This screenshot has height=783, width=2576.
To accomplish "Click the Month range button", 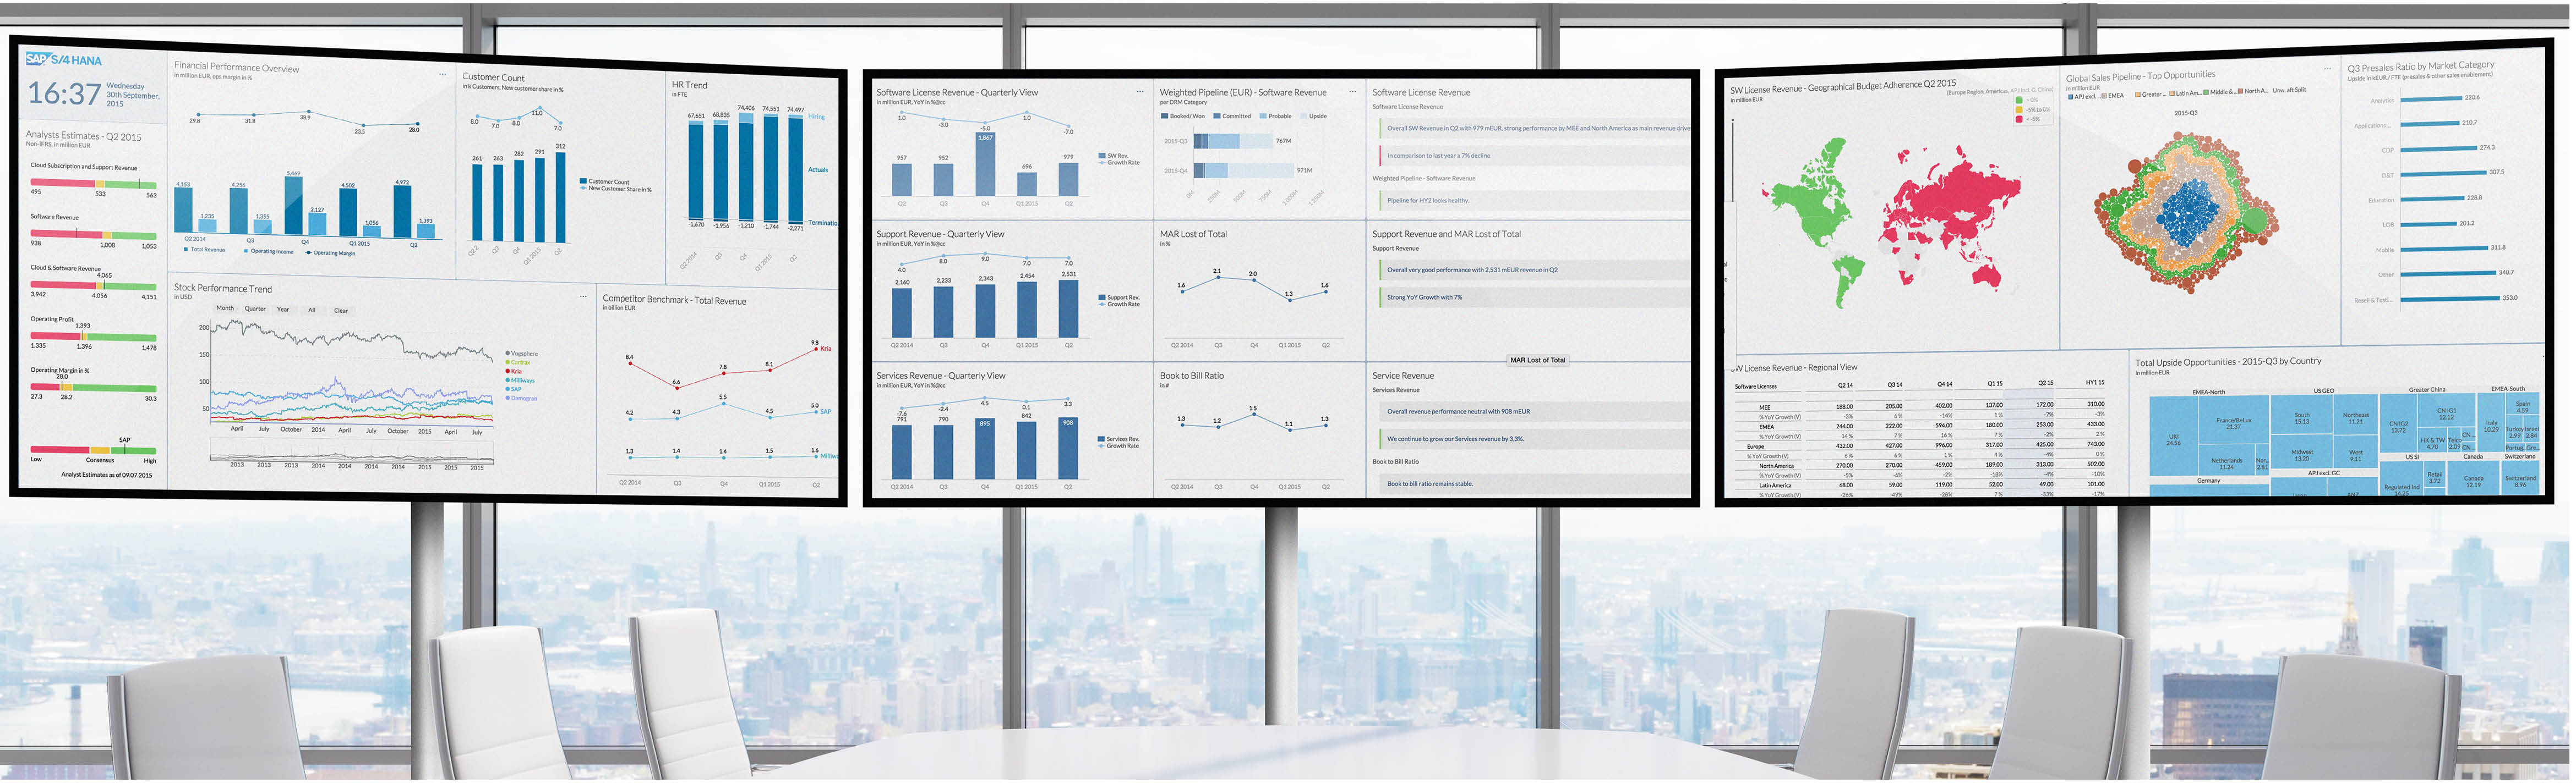I will click(x=225, y=308).
